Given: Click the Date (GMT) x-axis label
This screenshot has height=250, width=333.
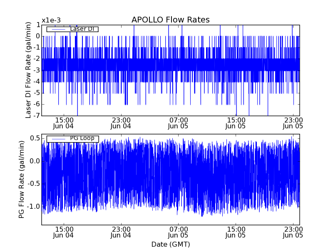Looking at the screenshot, I should [x=170, y=244].
